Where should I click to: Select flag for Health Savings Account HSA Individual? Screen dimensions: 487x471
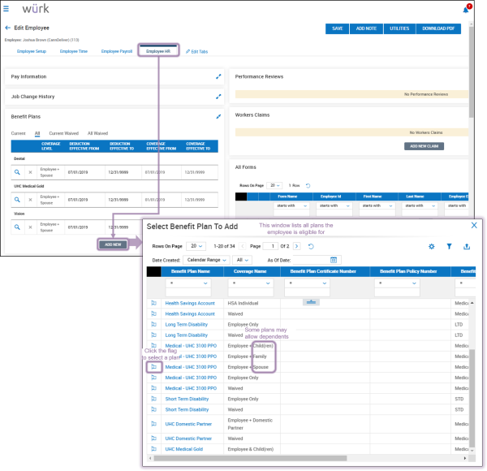pyautogui.click(x=153, y=303)
